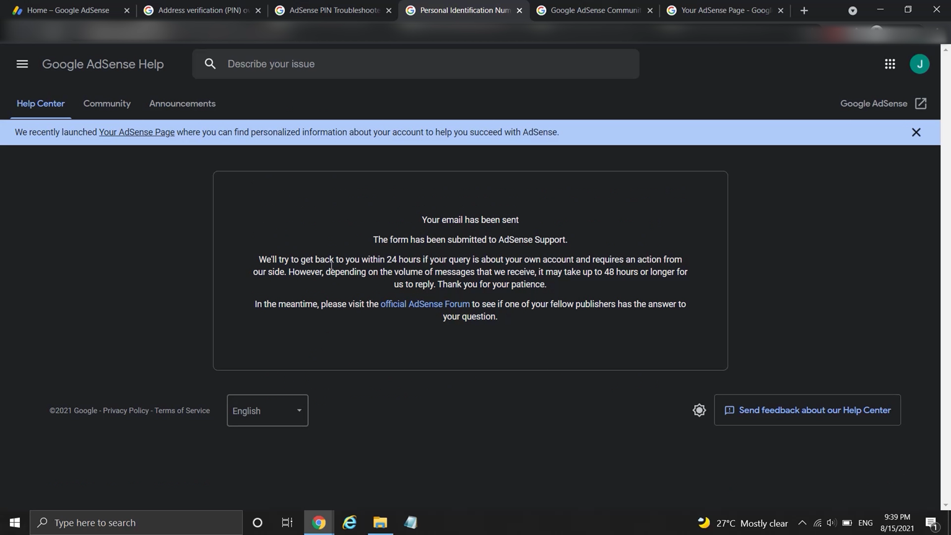The height and width of the screenshot is (535, 951).
Task: Open the Google apps grid
Action: click(890, 64)
